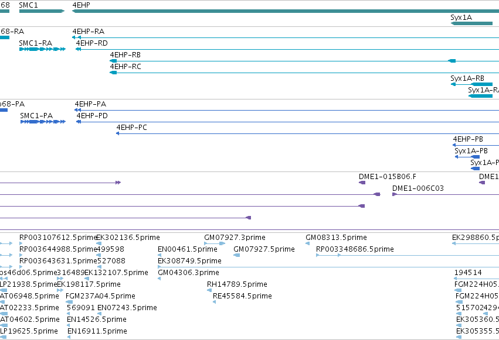Select the 569091 feature label
This screenshot has width=499, height=340.
click(80, 308)
